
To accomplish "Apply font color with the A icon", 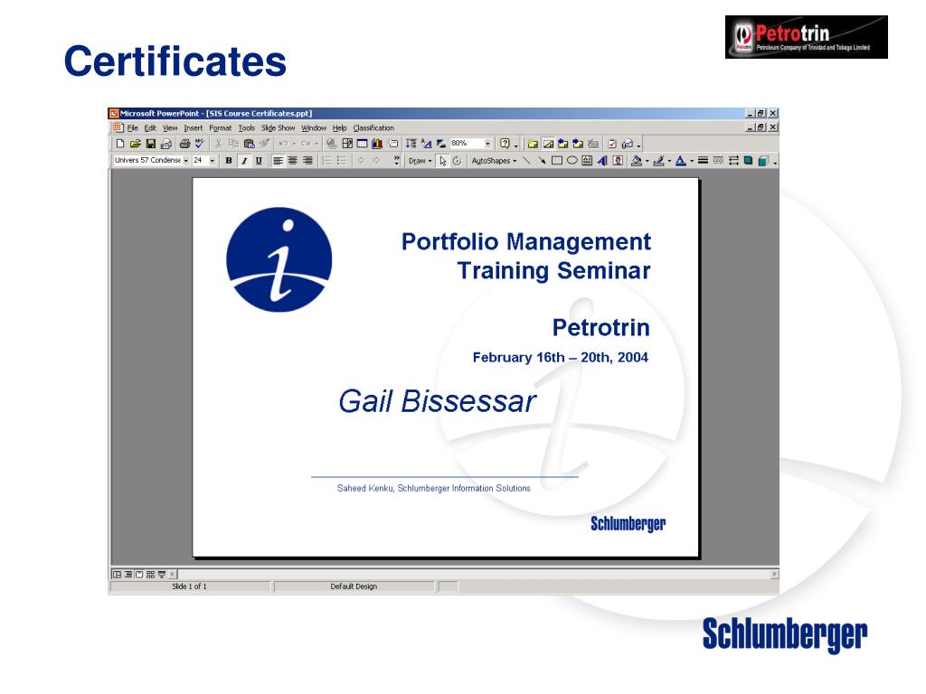I will (x=681, y=161).
